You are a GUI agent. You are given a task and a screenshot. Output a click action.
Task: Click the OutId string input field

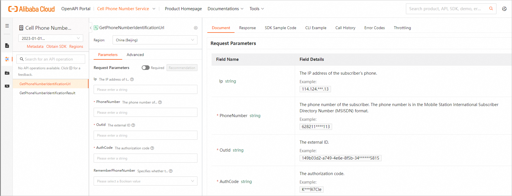(145, 135)
